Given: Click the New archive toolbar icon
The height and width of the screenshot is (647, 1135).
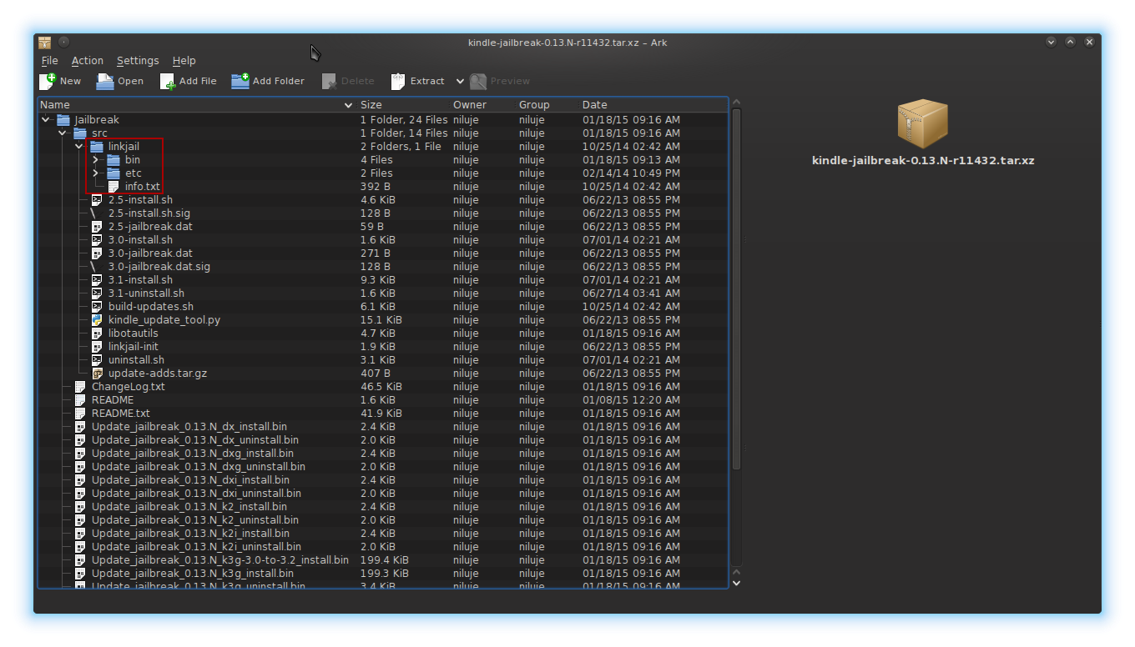Looking at the screenshot, I should [48, 81].
